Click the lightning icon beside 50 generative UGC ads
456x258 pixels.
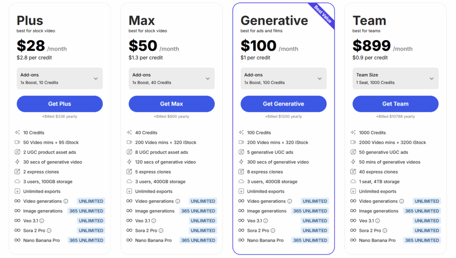coord(354,152)
